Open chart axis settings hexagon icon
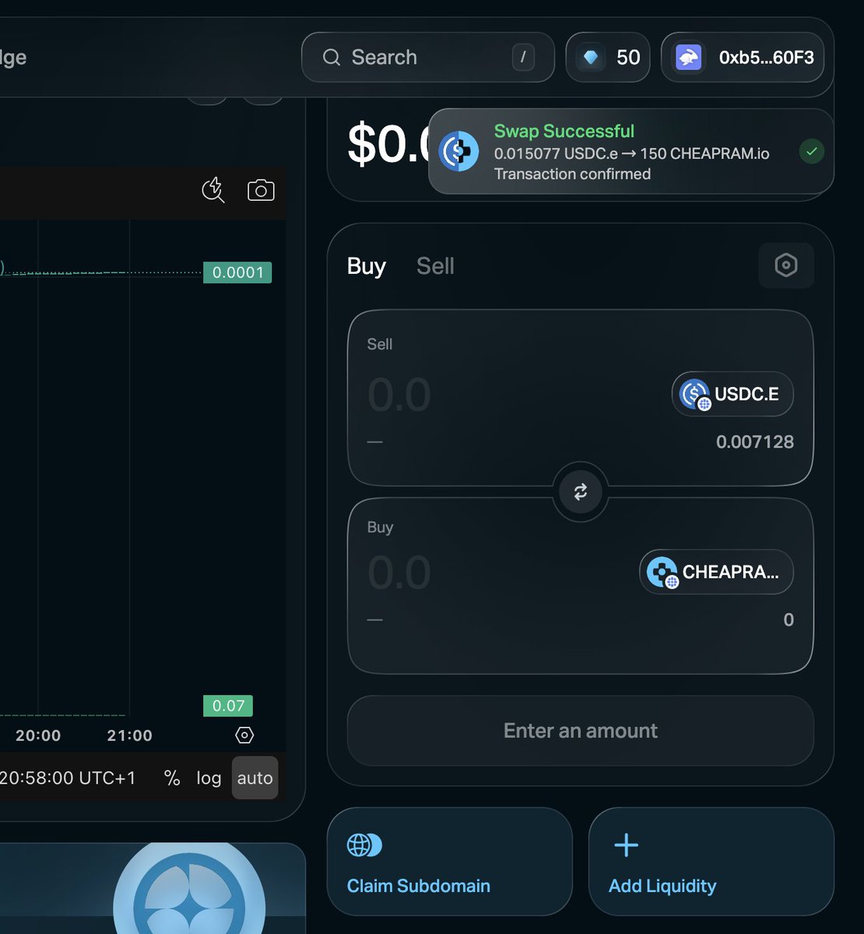Viewport: 864px width, 934px height. pos(244,736)
